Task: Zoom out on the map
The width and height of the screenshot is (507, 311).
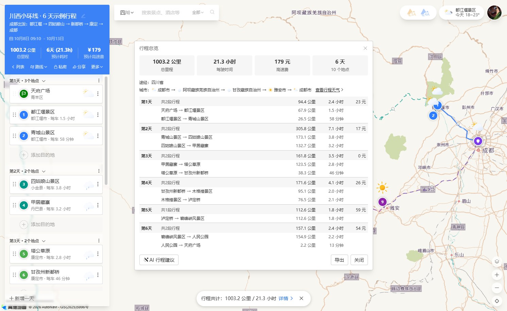Action: tap(497, 288)
